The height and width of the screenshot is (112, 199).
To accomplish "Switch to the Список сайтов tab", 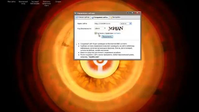I will [x=83, y=17].
